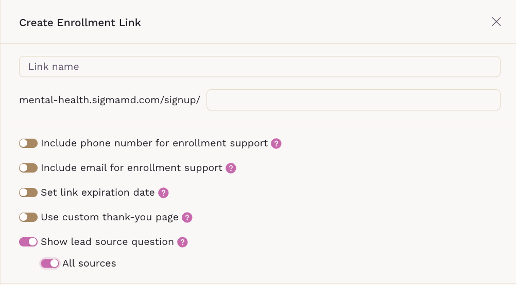The width and height of the screenshot is (516, 285).
Task: Close the Create Enrollment Link dialog
Action: pos(496,22)
